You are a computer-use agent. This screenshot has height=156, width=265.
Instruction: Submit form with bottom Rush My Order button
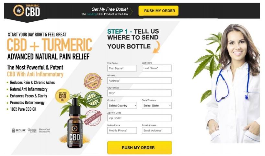tap(140, 147)
